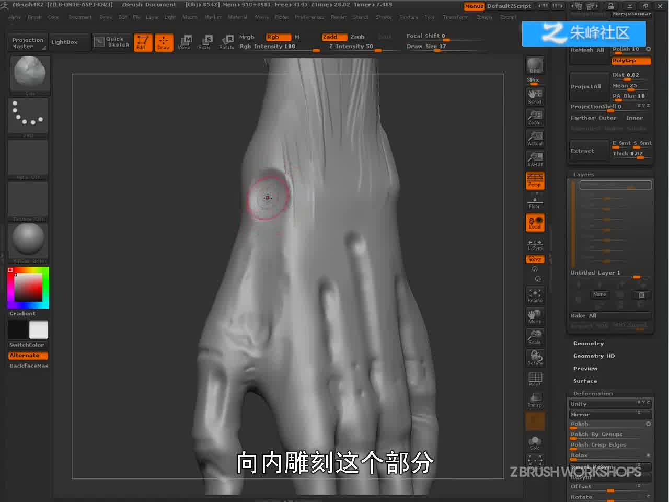Toggle the Rgb paint mode
669x502 pixels.
point(279,37)
